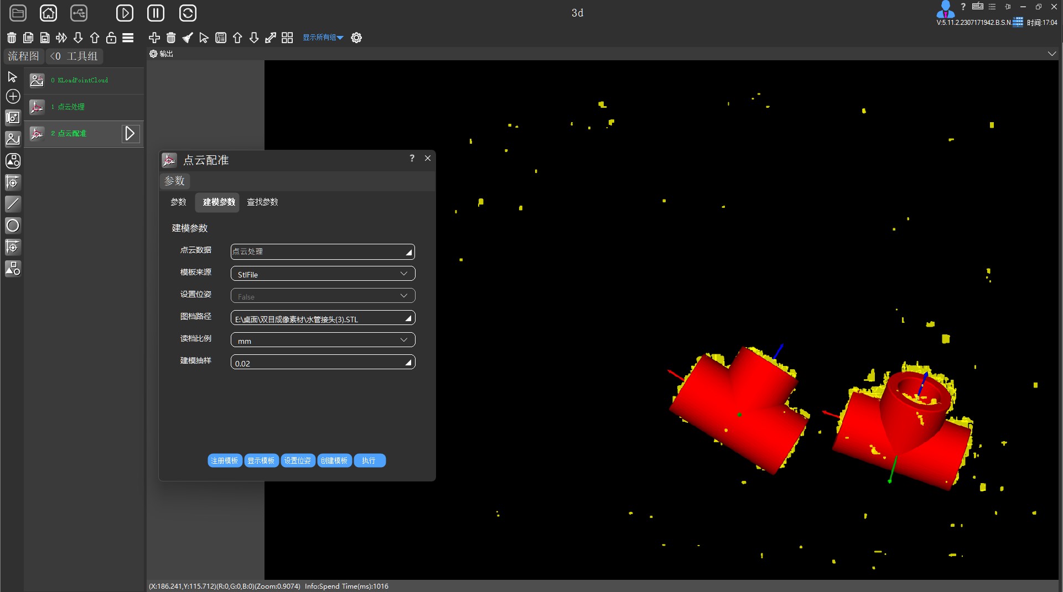Select the line measurement tool icon
The image size is (1063, 592).
(13, 203)
